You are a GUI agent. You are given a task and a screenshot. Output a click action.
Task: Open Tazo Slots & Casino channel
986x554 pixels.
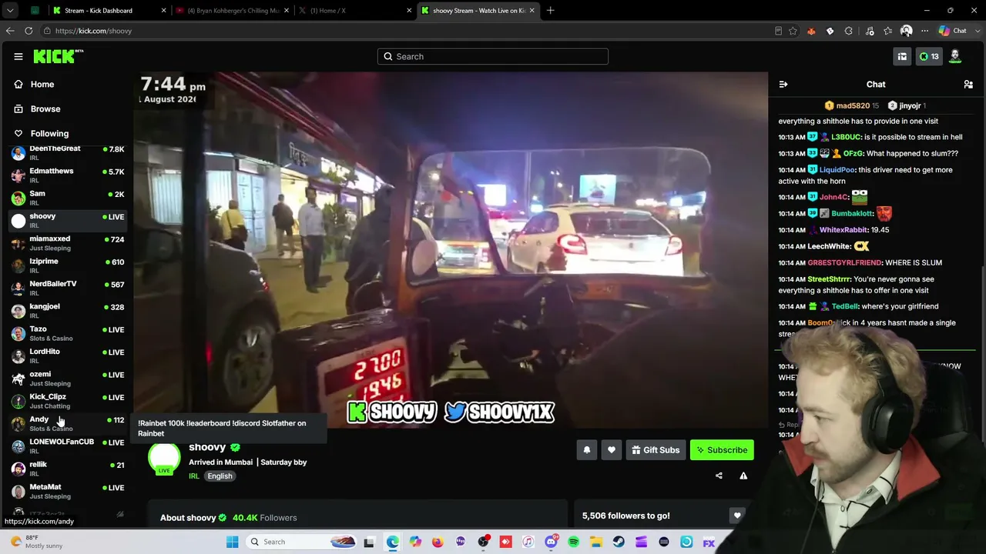[x=68, y=333]
